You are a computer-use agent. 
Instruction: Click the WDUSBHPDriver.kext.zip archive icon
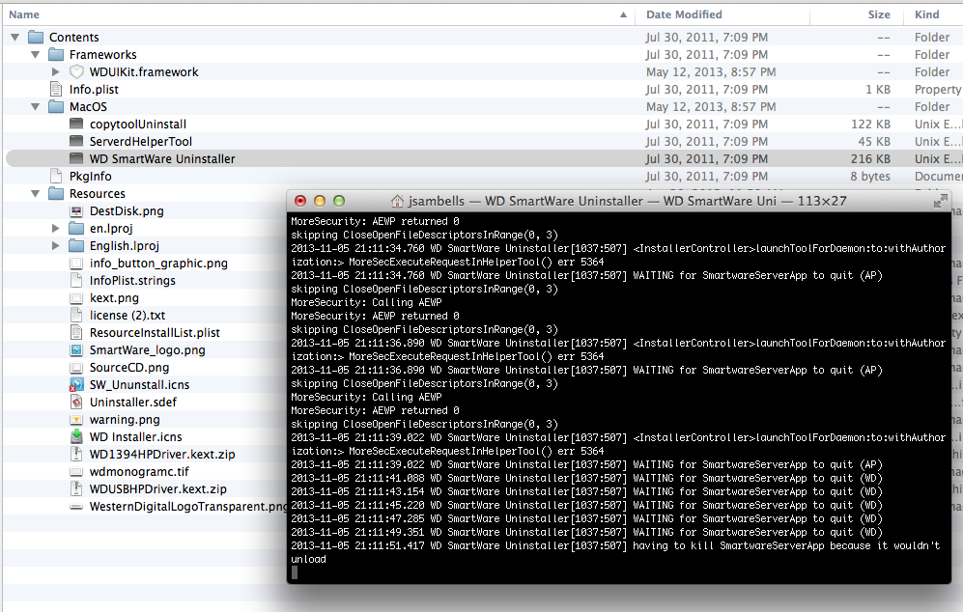tap(76, 489)
